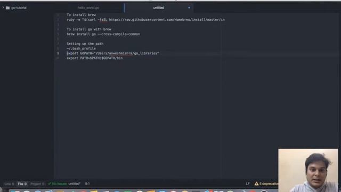
Task: Click the No Issues status text
Action: (59, 184)
